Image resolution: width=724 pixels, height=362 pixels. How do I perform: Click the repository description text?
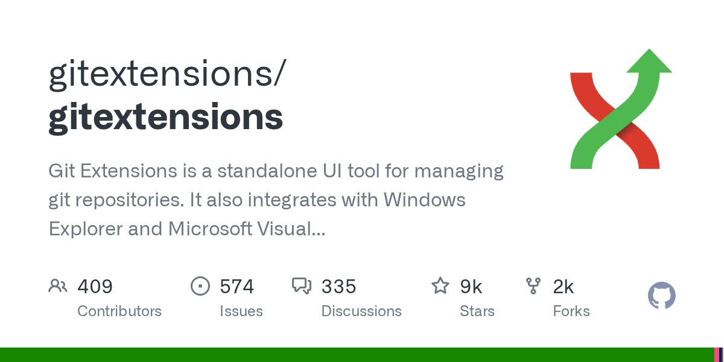(x=276, y=200)
